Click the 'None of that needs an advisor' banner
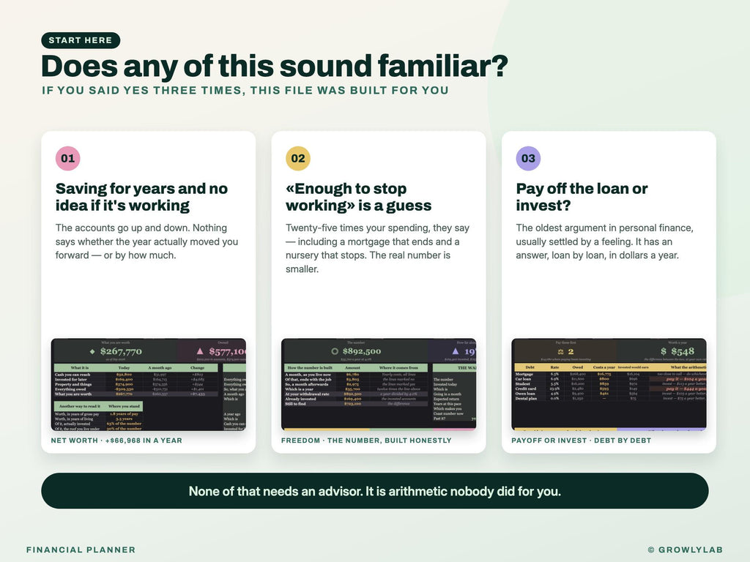Screen dimensions: 750x562 point(374,491)
